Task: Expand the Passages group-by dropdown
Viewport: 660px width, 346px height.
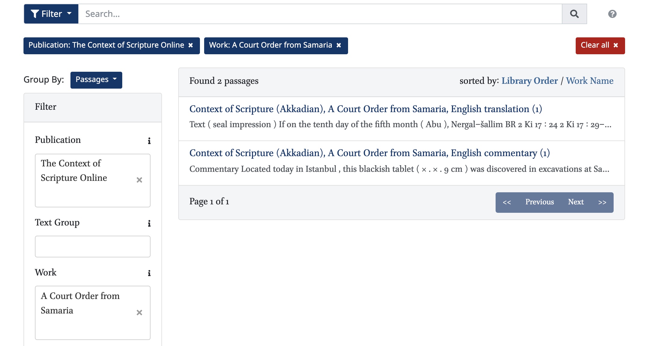Action: [96, 80]
